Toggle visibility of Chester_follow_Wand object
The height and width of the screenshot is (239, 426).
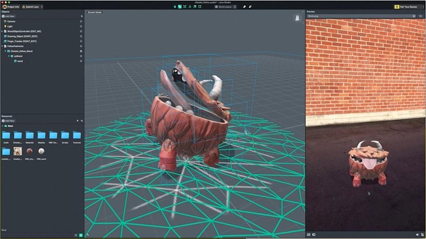(81, 51)
